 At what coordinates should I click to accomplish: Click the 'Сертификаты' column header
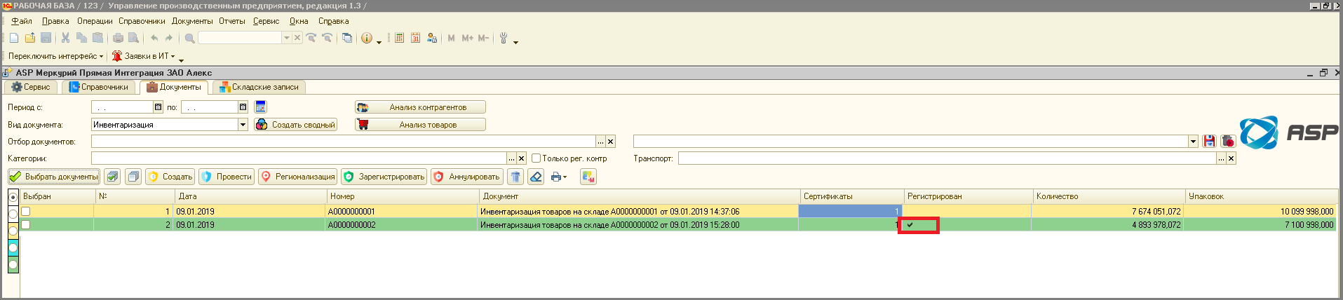pos(851,196)
